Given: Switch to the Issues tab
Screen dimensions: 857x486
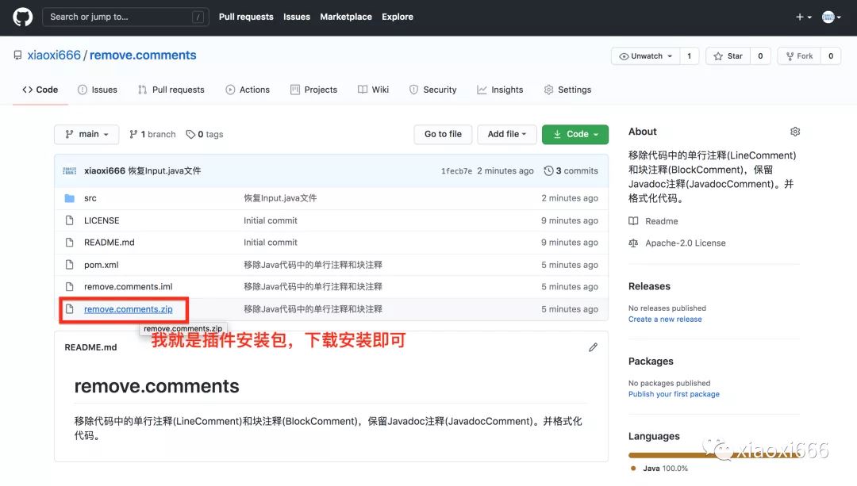Looking at the screenshot, I should tap(98, 90).
